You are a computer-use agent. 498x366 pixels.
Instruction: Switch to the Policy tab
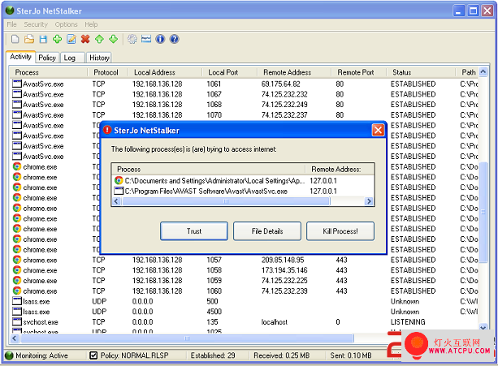click(47, 58)
